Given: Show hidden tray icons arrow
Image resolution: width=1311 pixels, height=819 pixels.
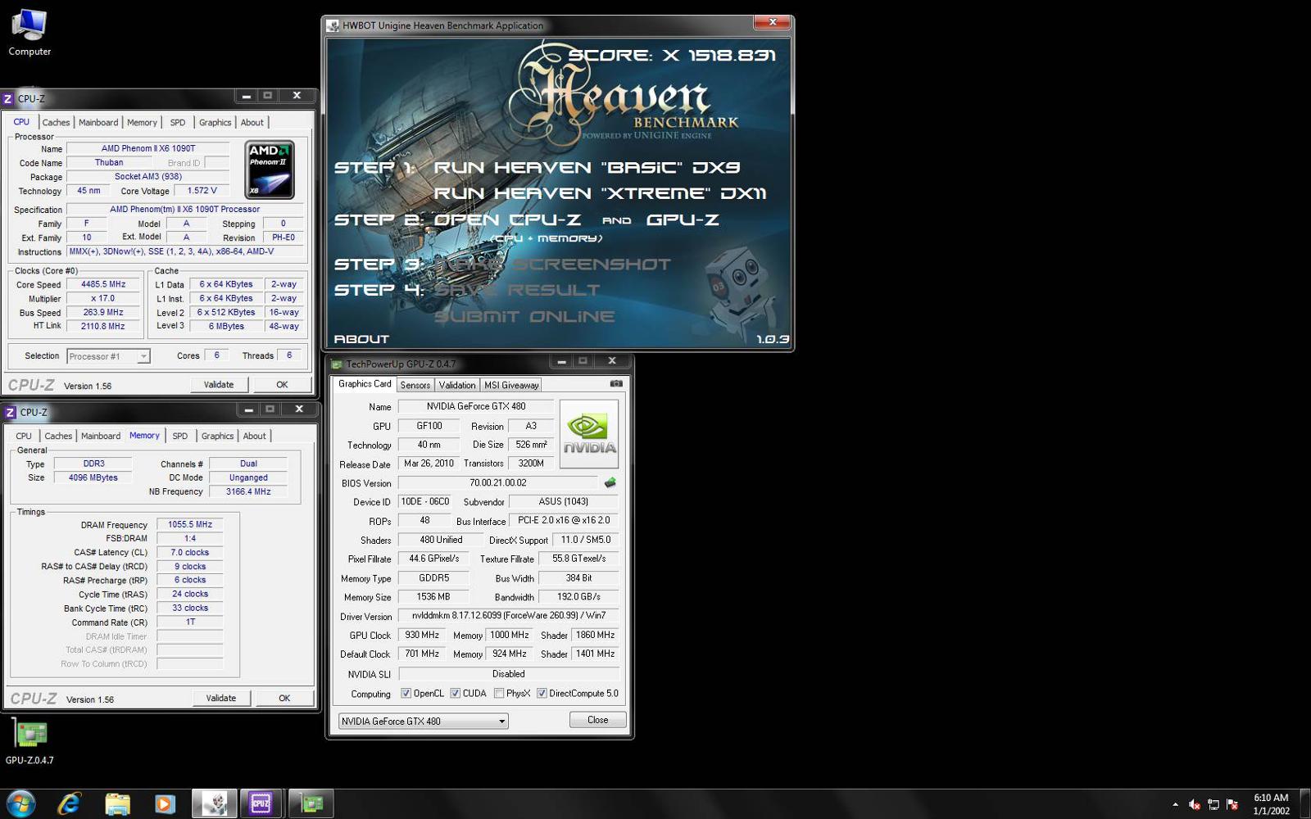Looking at the screenshot, I should click(x=1175, y=805).
